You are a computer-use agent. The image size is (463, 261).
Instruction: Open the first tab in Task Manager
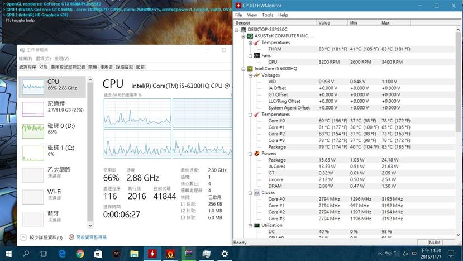[27, 68]
